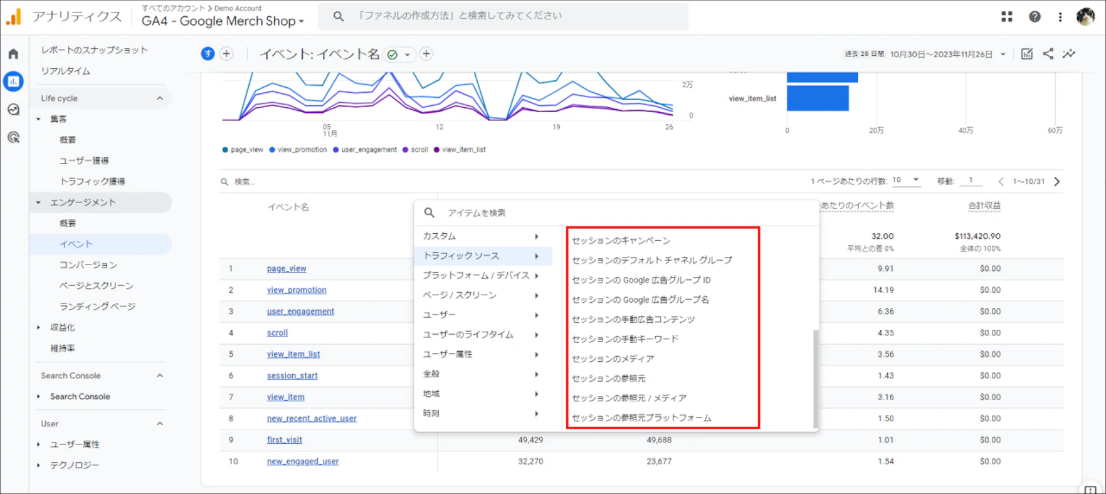Open the Insights sparkline icon
This screenshot has width=1106, height=494.
(x=1069, y=54)
